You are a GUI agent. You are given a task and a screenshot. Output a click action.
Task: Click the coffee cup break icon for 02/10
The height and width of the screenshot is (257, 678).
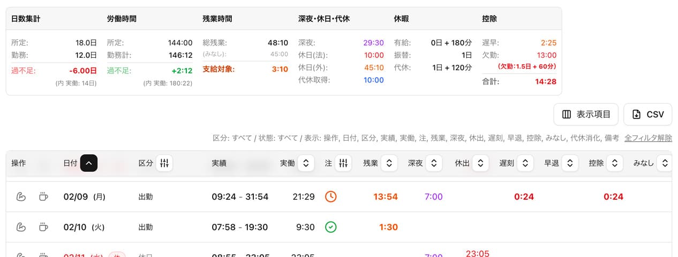[43, 227]
